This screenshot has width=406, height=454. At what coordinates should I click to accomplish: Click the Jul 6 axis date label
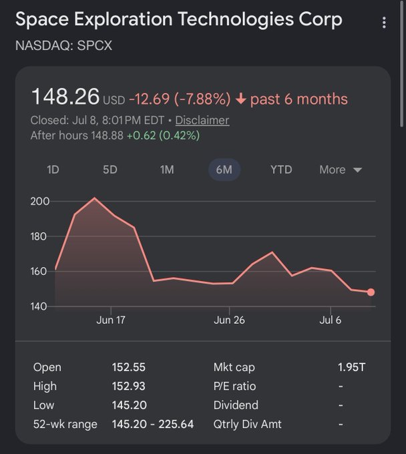(x=330, y=320)
